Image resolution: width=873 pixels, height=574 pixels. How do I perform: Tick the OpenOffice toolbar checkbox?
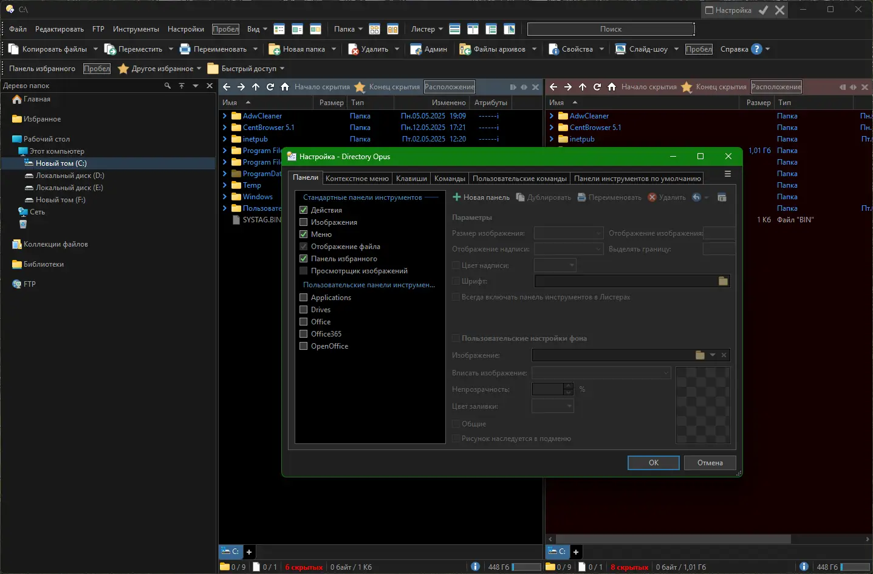tap(304, 346)
